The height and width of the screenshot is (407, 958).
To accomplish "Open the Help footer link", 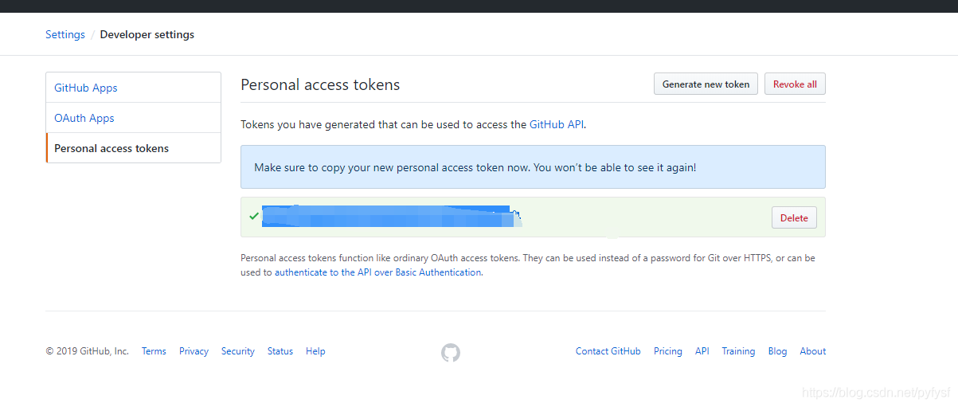I will click(315, 351).
